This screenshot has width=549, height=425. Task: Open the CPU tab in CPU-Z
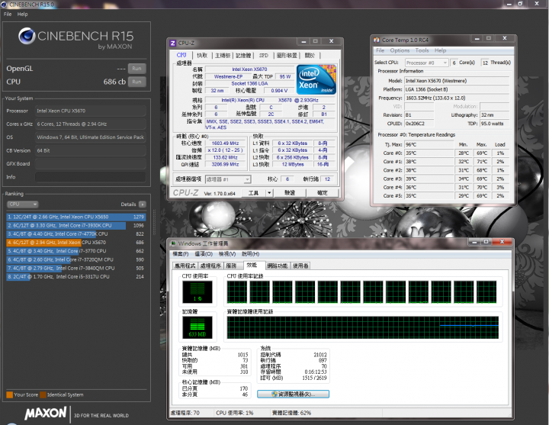[x=181, y=55]
